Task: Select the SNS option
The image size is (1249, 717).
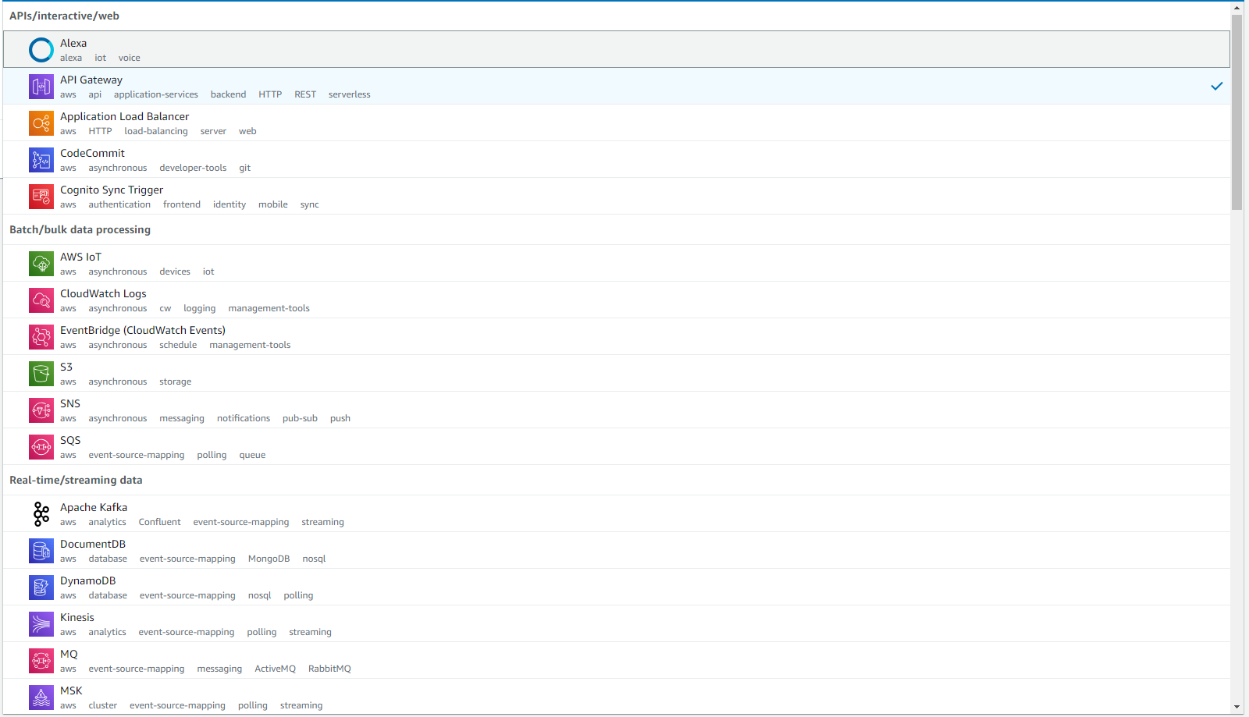Action: coord(617,410)
